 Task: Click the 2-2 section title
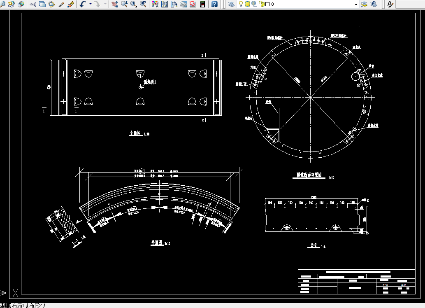coord(314,245)
